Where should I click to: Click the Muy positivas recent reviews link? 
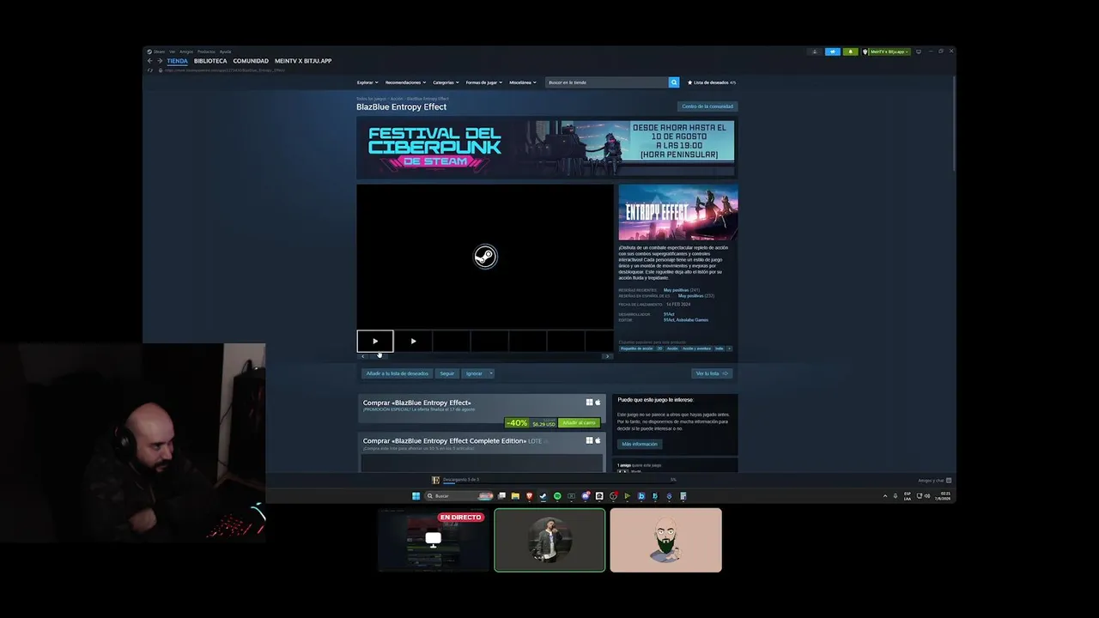tap(676, 290)
